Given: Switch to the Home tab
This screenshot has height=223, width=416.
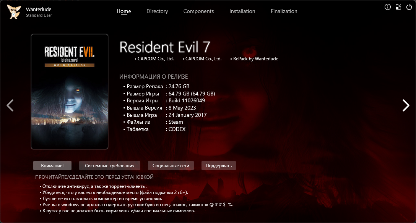Looking at the screenshot, I should point(124,11).
